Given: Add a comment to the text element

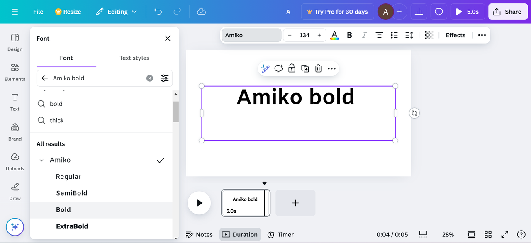Looking at the screenshot, I should point(279,68).
